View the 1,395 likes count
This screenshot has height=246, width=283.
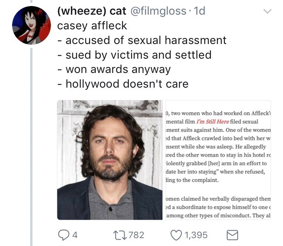click(196, 235)
